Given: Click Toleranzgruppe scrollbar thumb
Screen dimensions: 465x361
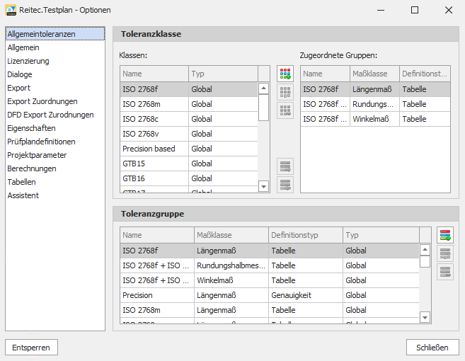Looking at the screenshot, I should click(x=425, y=261).
